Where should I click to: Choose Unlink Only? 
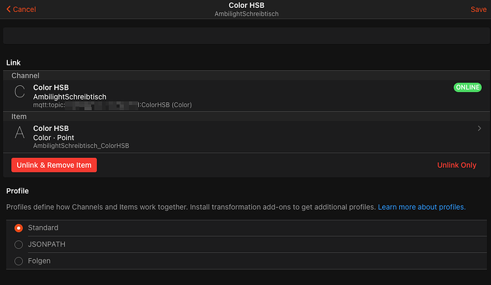pos(456,165)
